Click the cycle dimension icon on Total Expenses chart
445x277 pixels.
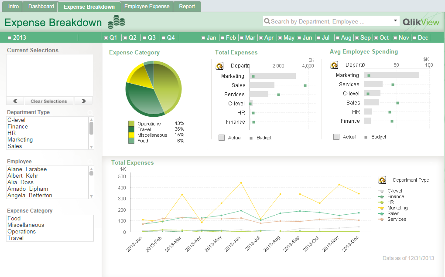219,65
